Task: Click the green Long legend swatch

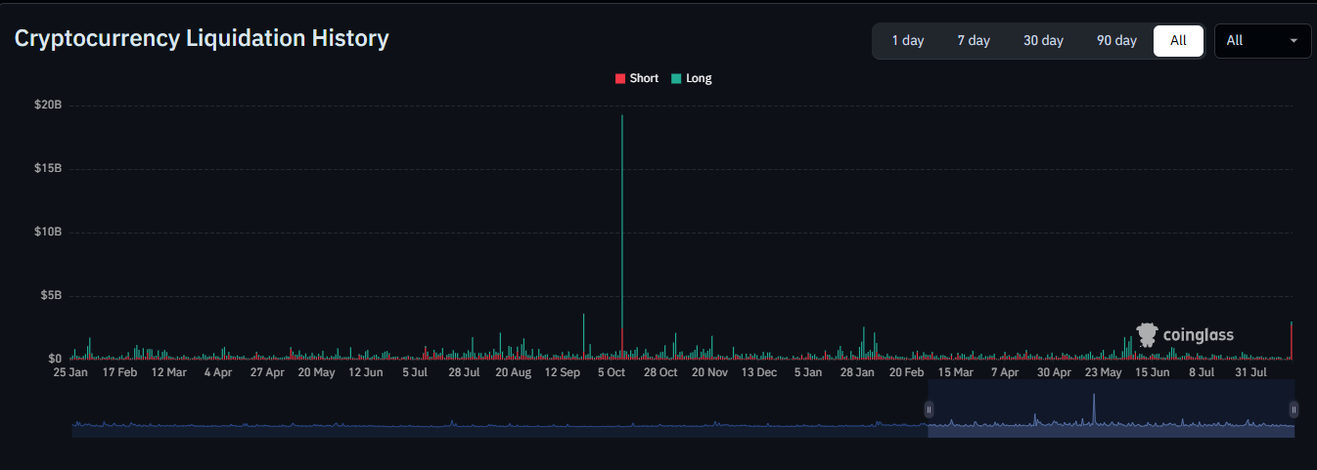Action: tap(676, 78)
